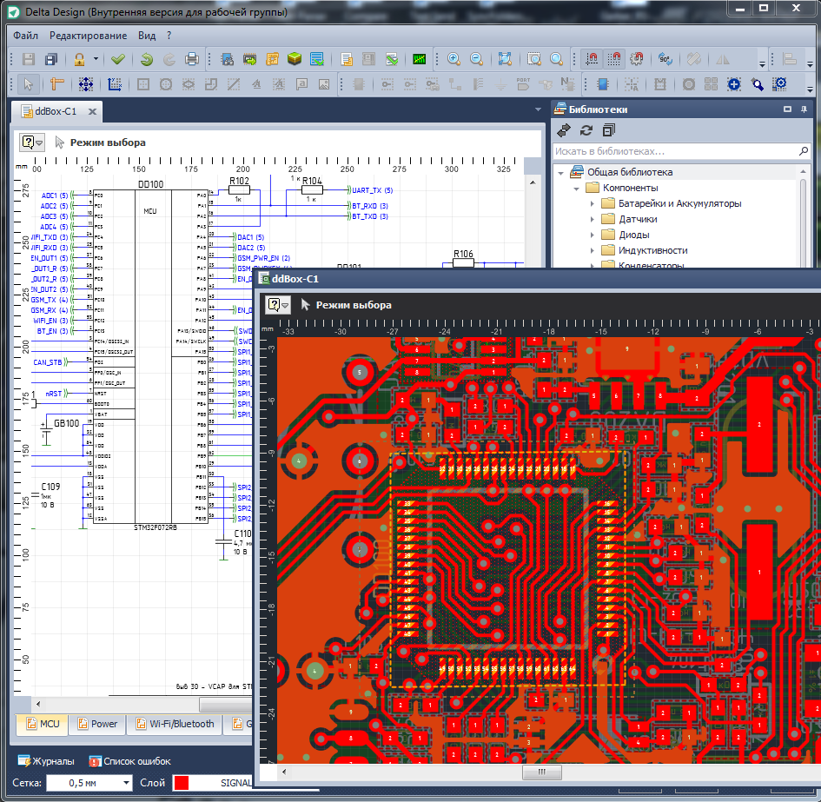The width and height of the screenshot is (821, 802).
Task: Click the blue gear grid settings icon
Action: (x=779, y=83)
